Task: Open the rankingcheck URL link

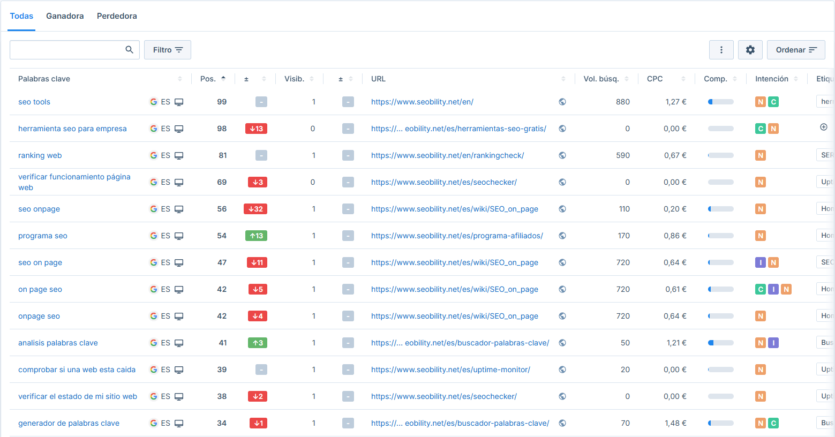Action: (x=447, y=155)
